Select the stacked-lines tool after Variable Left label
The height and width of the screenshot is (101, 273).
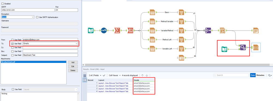[x=182, y=49]
